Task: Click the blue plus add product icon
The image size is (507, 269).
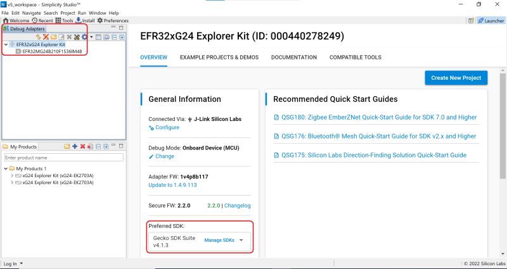Action: pyautogui.click(x=75, y=146)
